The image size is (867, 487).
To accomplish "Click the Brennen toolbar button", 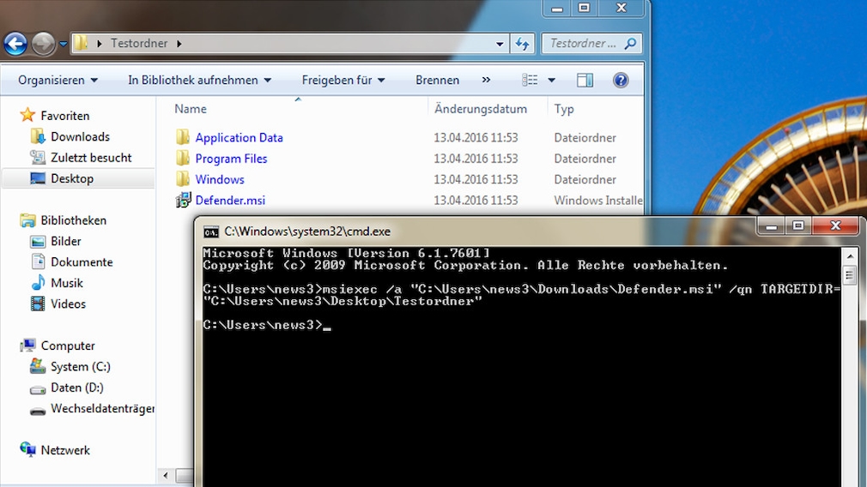I will coord(437,80).
